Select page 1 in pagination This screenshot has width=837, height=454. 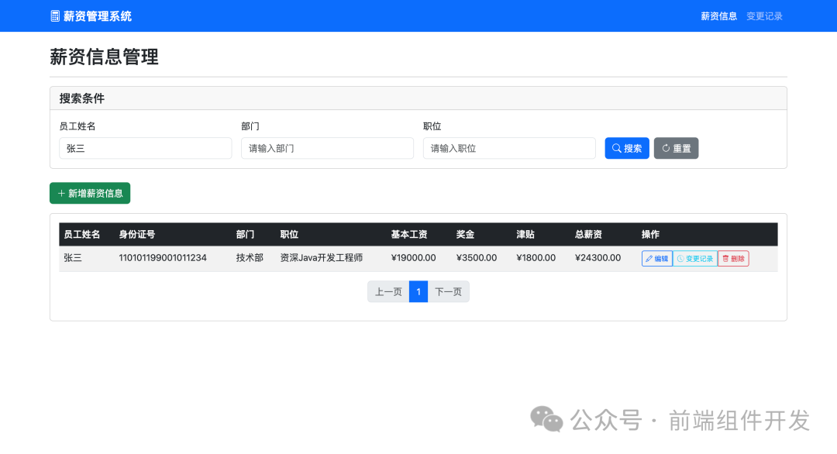pos(418,292)
